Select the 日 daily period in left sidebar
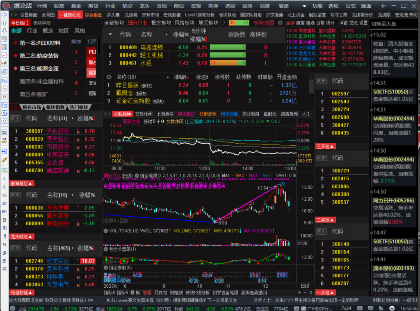Image resolution: width=420 pixels, height=311 pixels. point(4,220)
